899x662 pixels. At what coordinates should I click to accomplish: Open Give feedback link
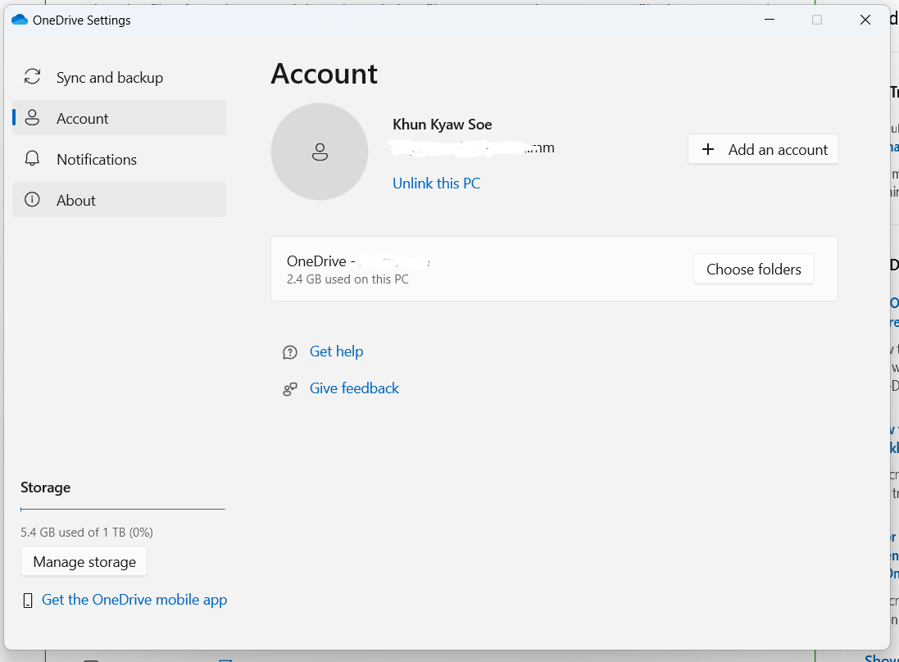coord(354,388)
